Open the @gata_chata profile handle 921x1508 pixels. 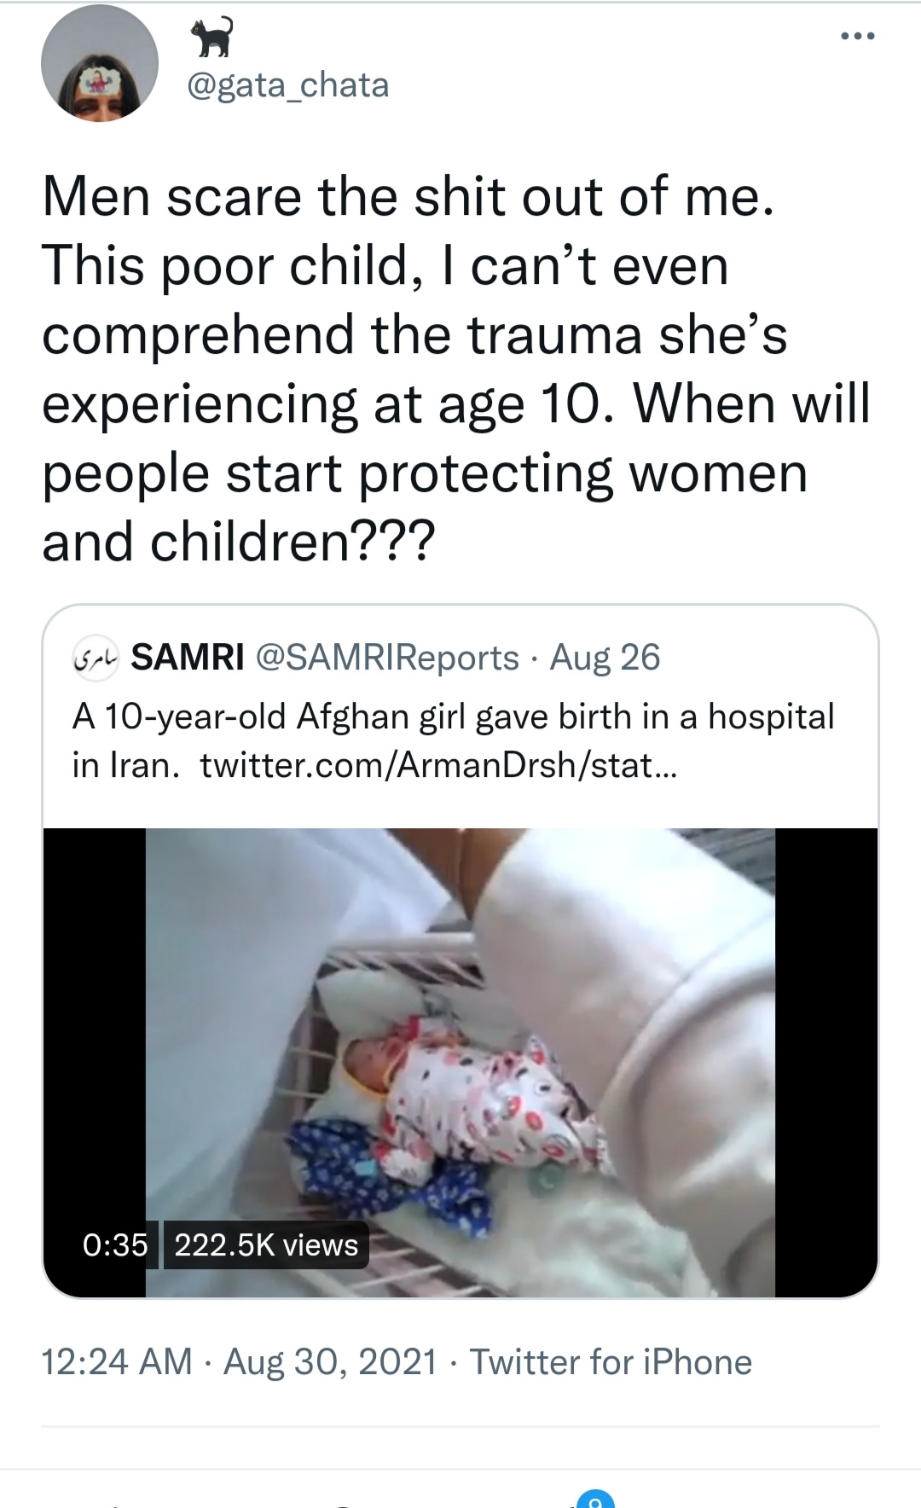point(287,84)
